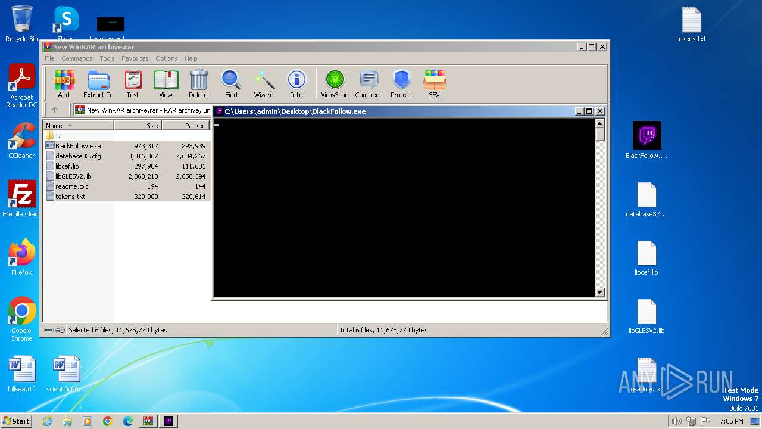Click the SFX toolbar icon
762x429 pixels.
click(435, 83)
